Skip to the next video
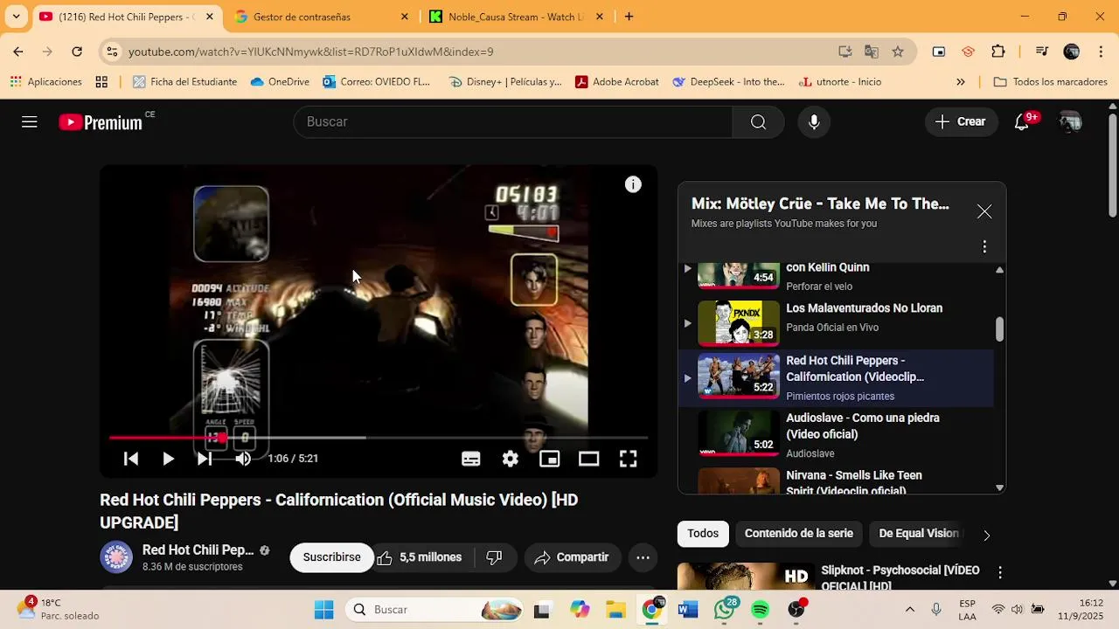Screen dimensions: 1119x629 tap(205, 459)
